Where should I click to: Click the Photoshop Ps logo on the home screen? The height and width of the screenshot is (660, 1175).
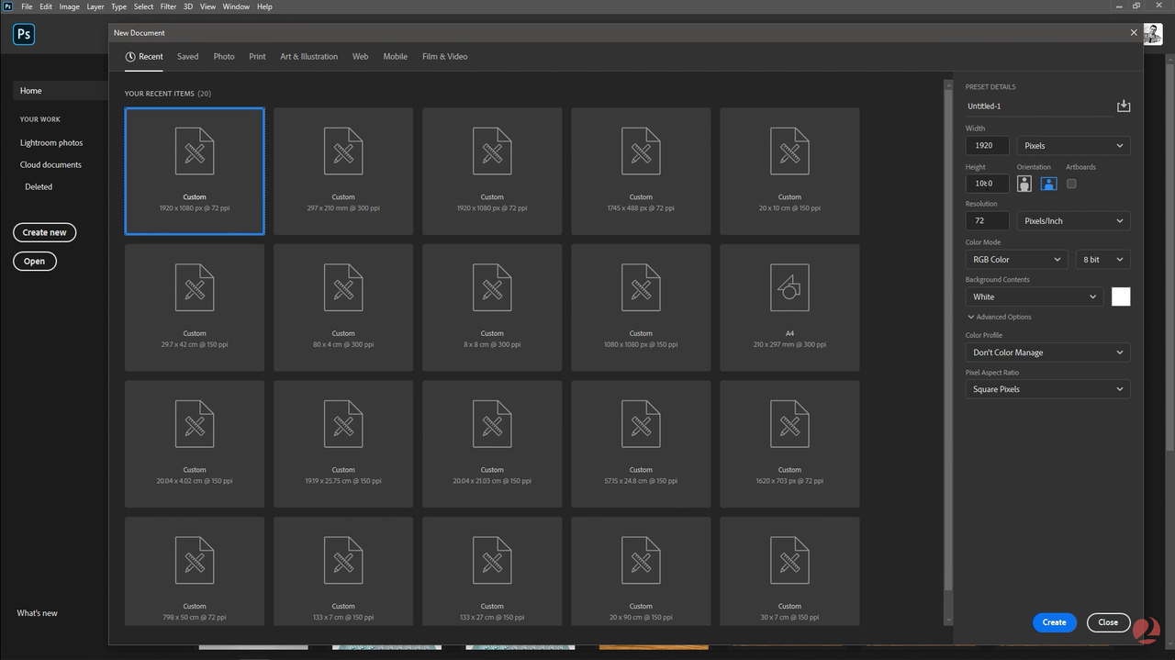coord(24,35)
